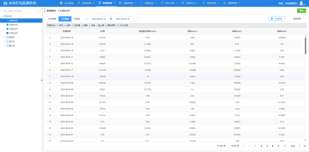The height and width of the screenshot is (152, 309).
Task: Click the 前往 page number input box
Action: 300,146
